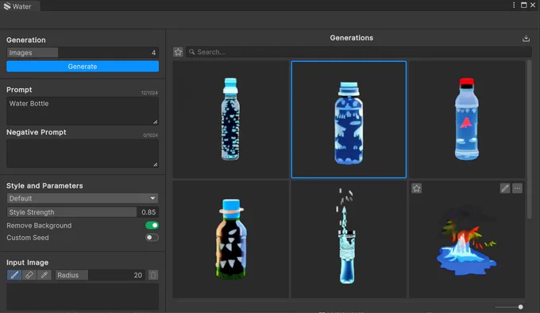Select the dark bottle with triangles thumbnail
The image size is (540, 313).
(231, 239)
